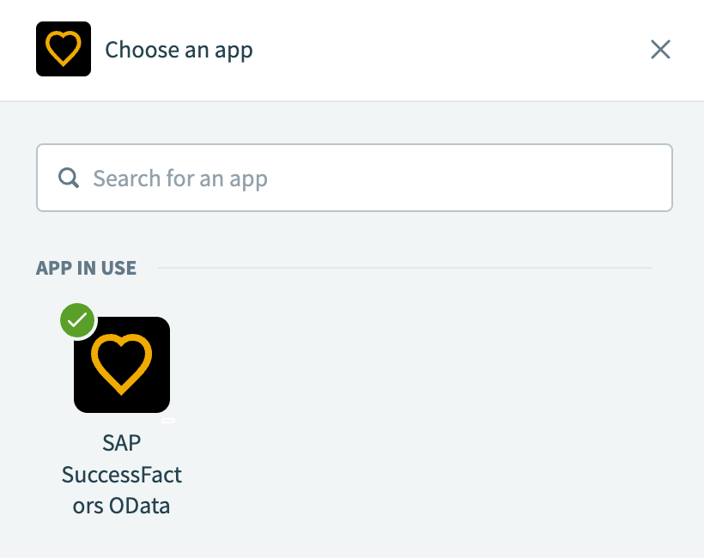Click the small badge below the SuccessFactors tile

point(168,421)
